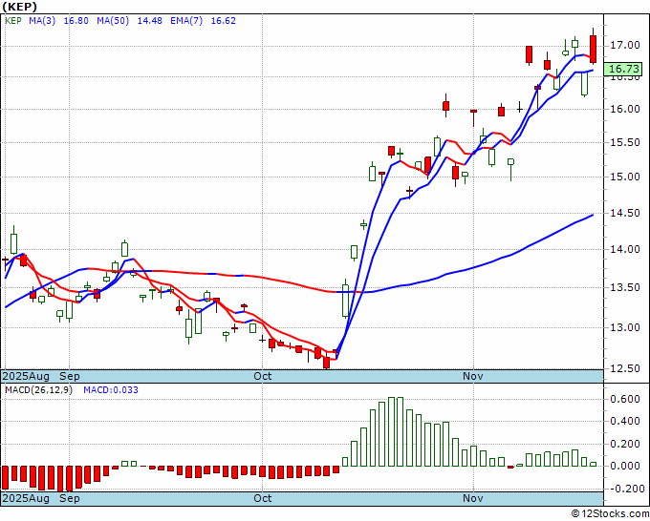650x521 pixels.
Task: Click the 2025Aug label on MACD timeline
Action: pos(26,498)
